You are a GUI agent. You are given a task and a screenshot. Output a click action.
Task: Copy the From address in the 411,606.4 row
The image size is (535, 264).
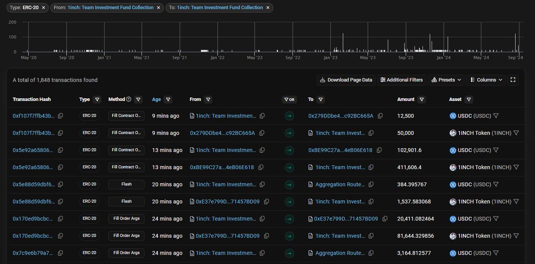pos(261,167)
